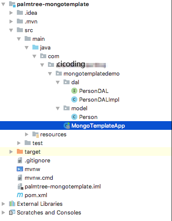Click the mvnw shell script icon
Image resolution: width=172 pixels, height=221 pixels.
(20, 169)
